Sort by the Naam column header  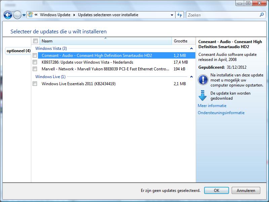click(106, 41)
